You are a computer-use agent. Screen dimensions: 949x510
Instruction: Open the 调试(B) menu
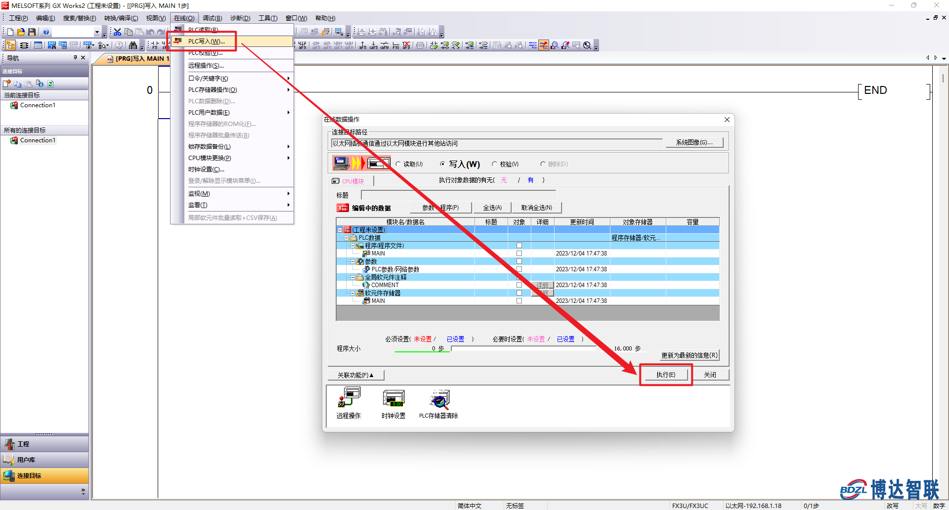click(213, 18)
